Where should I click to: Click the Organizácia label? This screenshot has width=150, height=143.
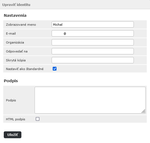(15, 42)
